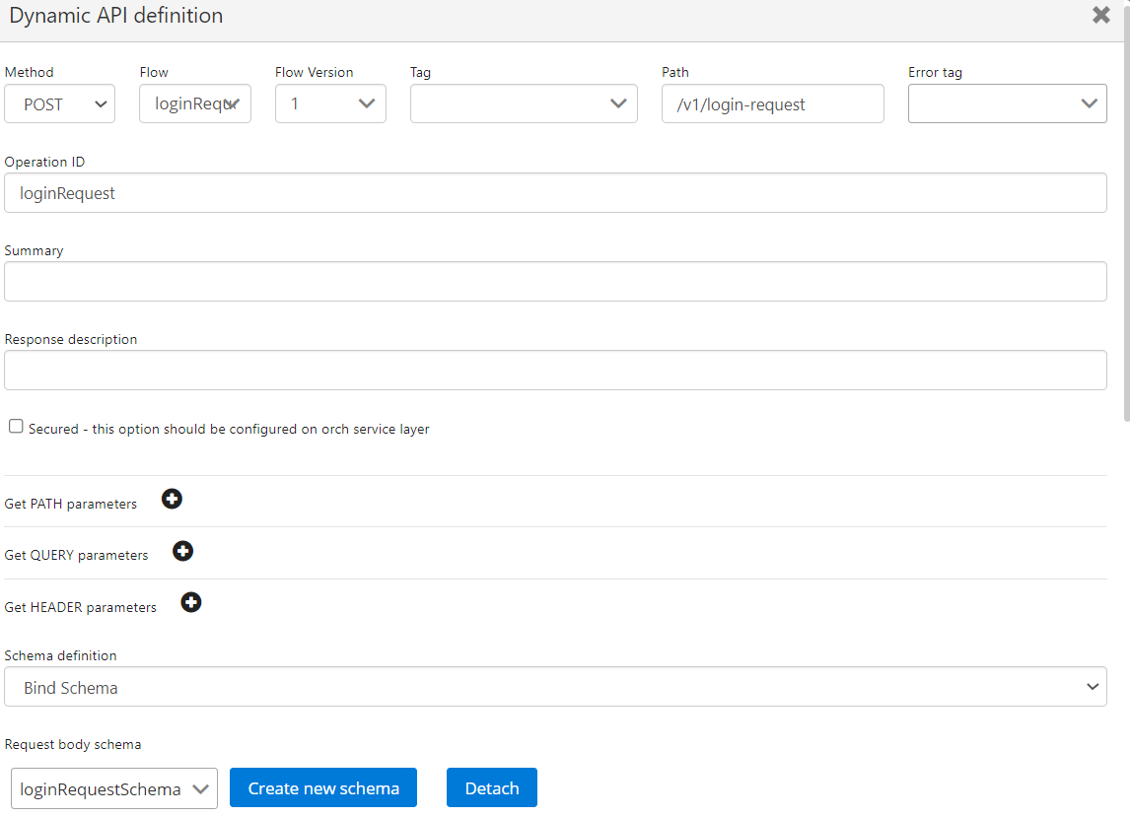Open the Error tag dropdown
The width and height of the screenshot is (1130, 817).
pos(1007,104)
